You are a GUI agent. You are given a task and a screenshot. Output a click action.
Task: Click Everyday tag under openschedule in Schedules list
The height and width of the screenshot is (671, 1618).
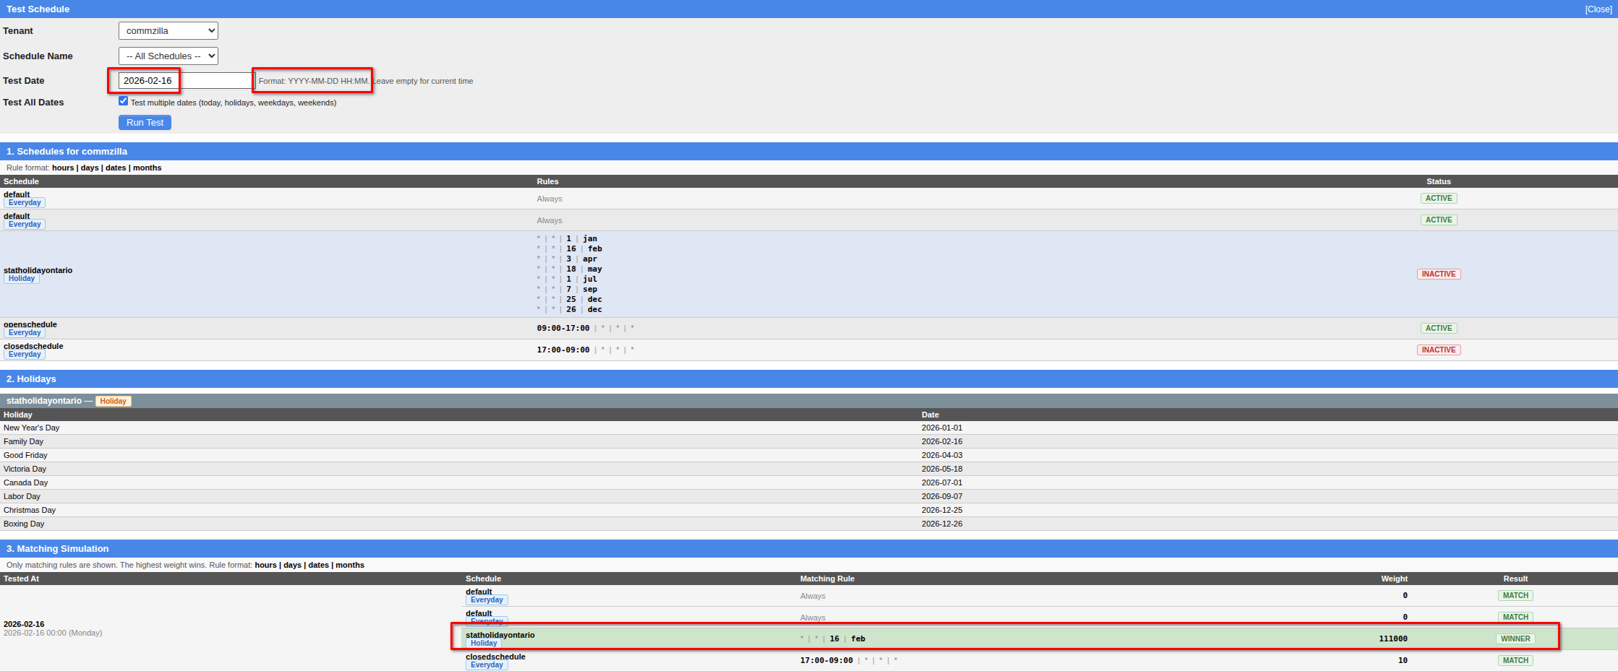click(x=25, y=333)
